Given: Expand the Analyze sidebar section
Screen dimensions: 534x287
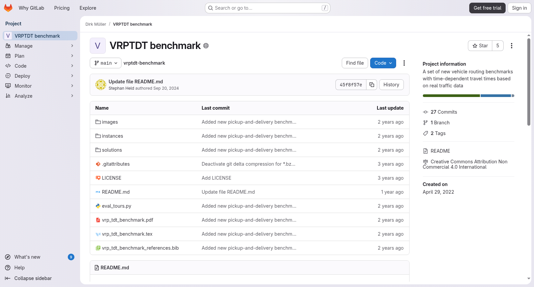Looking at the screenshot, I should [x=40, y=96].
